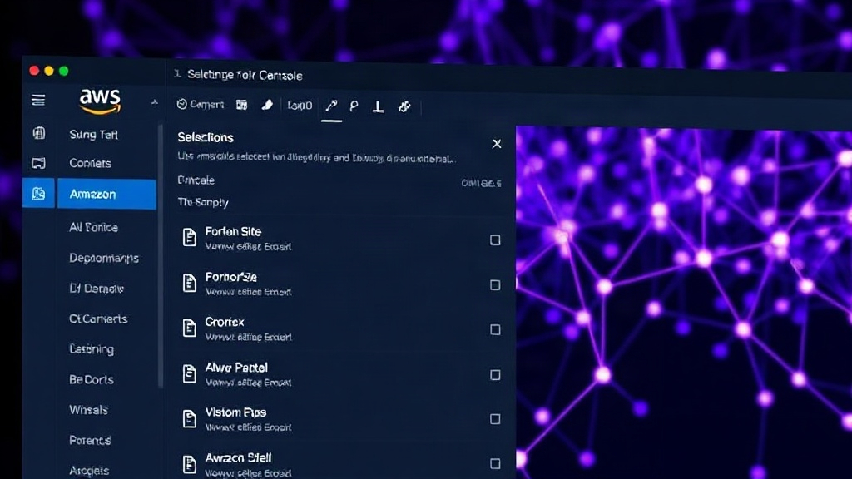Tick the Alwe Pattal checkbox
The width and height of the screenshot is (852, 479).
point(495,375)
